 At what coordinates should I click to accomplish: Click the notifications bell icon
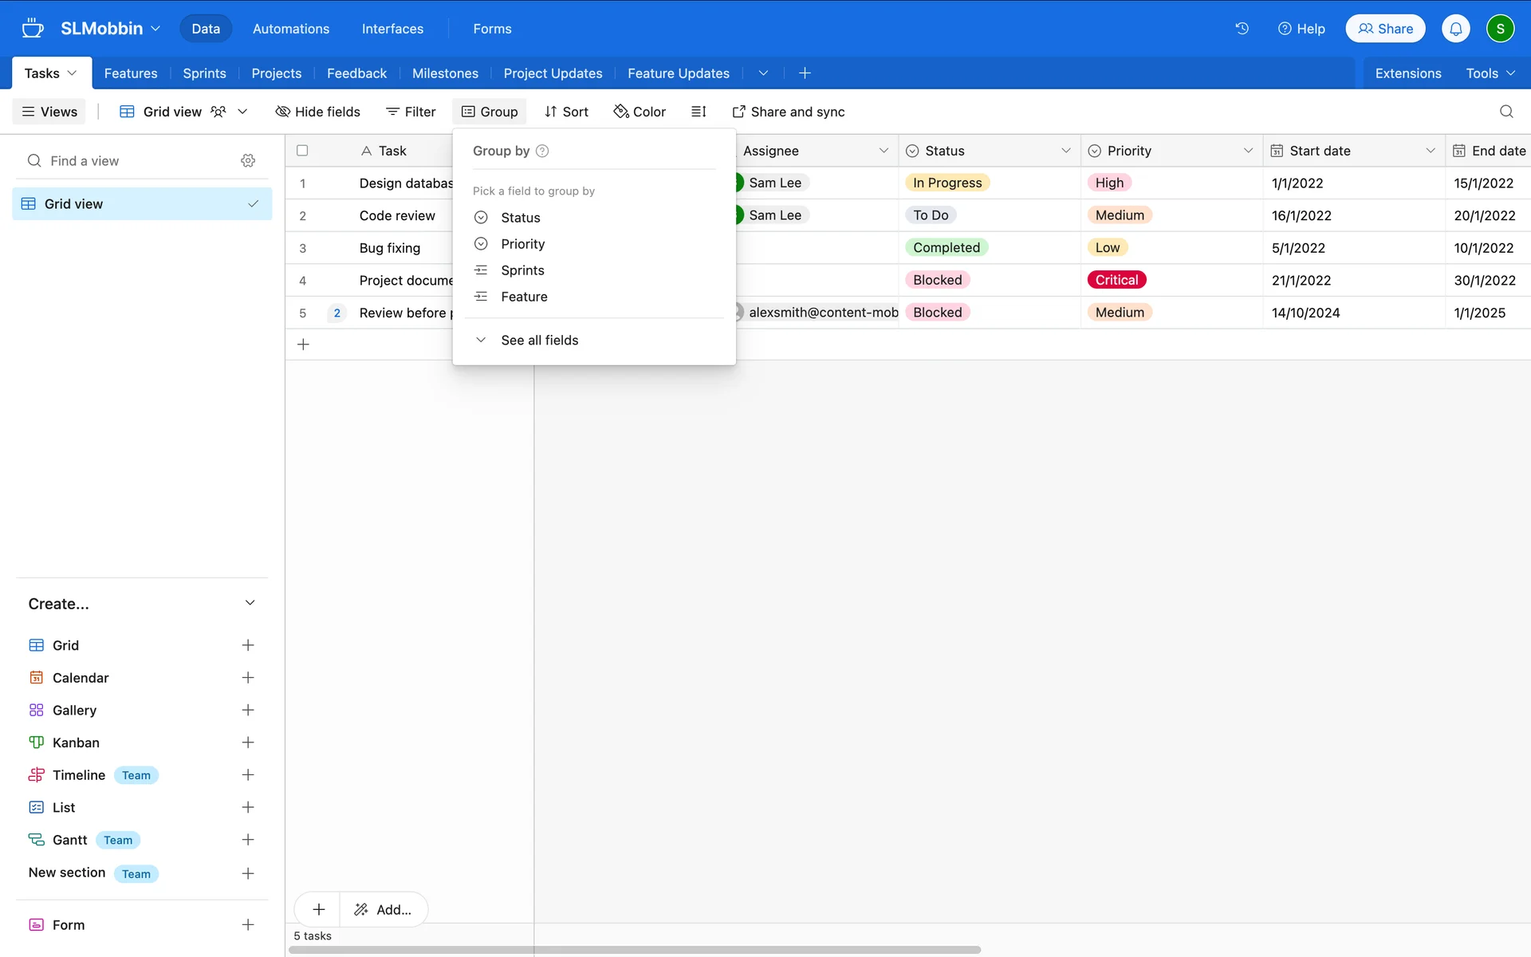pyautogui.click(x=1455, y=29)
